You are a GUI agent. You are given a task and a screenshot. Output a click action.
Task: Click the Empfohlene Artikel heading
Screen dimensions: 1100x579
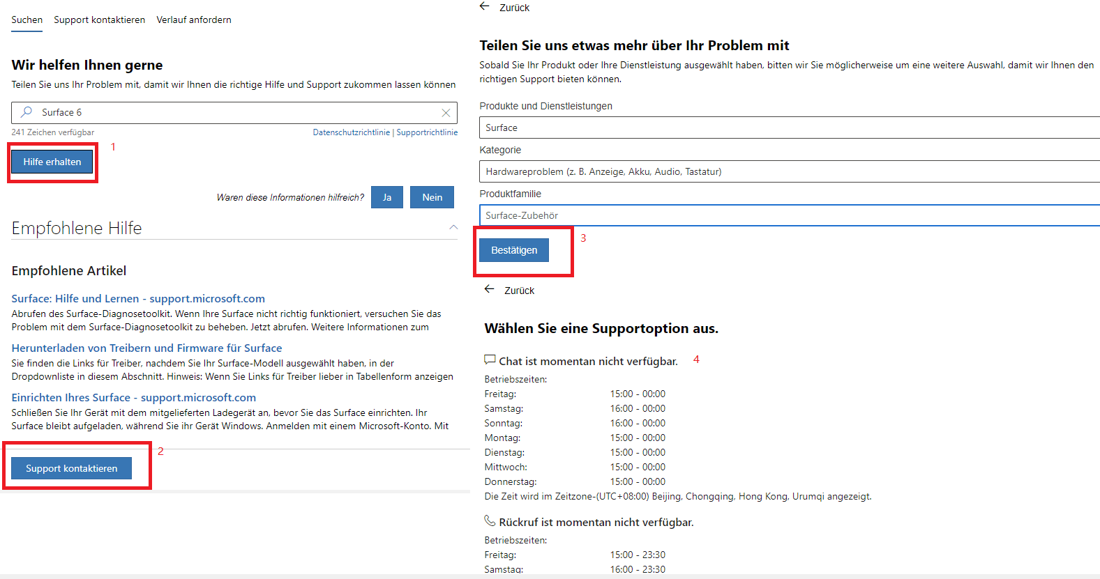pos(69,270)
